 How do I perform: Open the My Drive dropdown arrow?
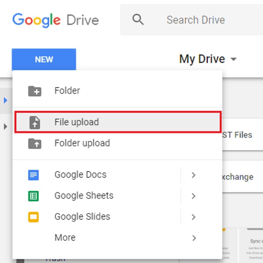point(234,59)
